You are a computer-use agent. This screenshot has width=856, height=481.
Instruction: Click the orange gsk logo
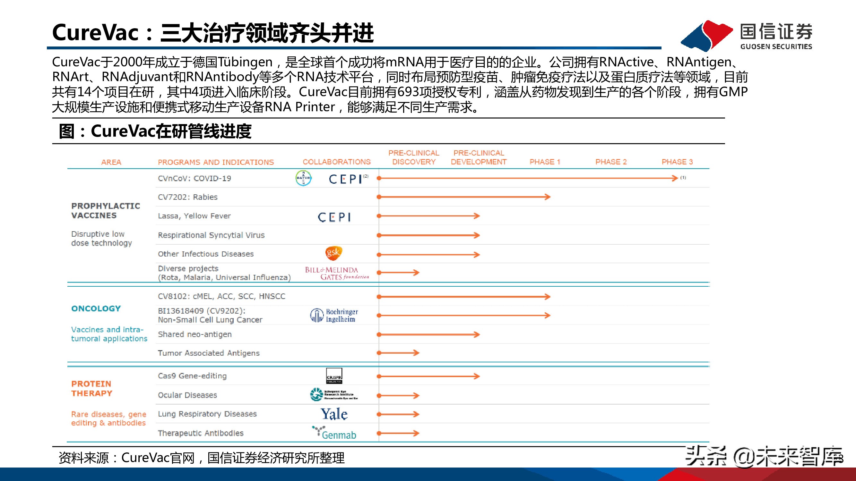click(333, 253)
